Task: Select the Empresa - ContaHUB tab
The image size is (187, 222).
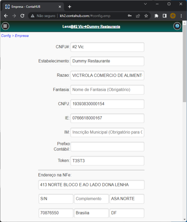Action: click(x=33, y=7)
